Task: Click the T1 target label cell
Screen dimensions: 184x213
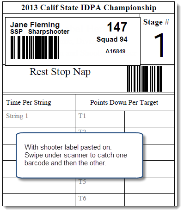Action: pos(100,119)
